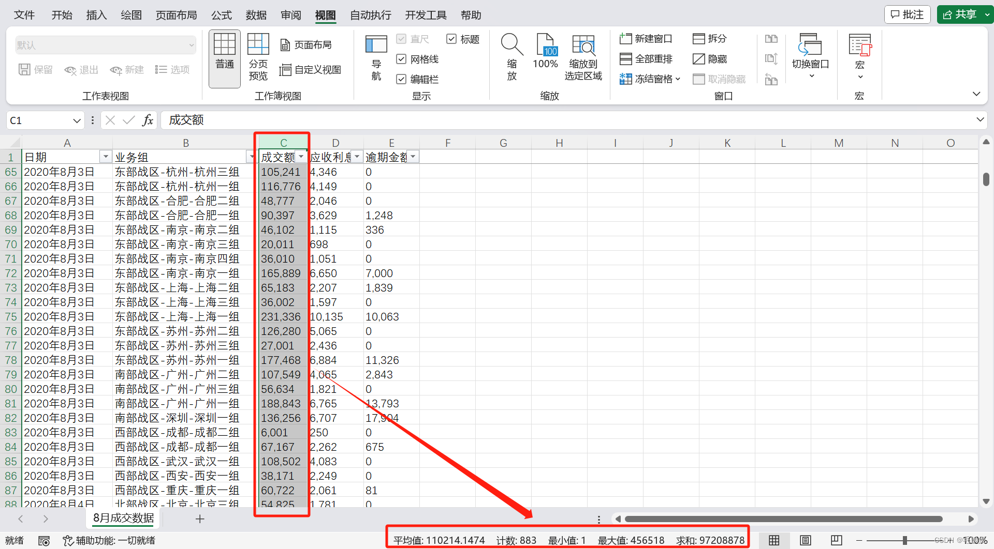The height and width of the screenshot is (549, 994).
Task: Expand the formula bar
Action: coord(980,120)
